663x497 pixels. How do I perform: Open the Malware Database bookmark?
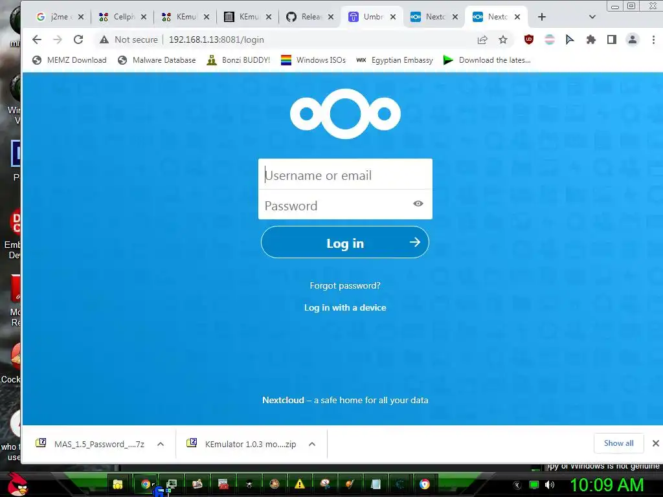click(x=157, y=60)
